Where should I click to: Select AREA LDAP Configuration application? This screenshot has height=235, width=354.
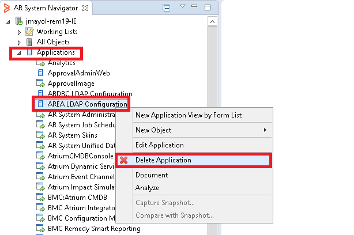tap(88, 104)
